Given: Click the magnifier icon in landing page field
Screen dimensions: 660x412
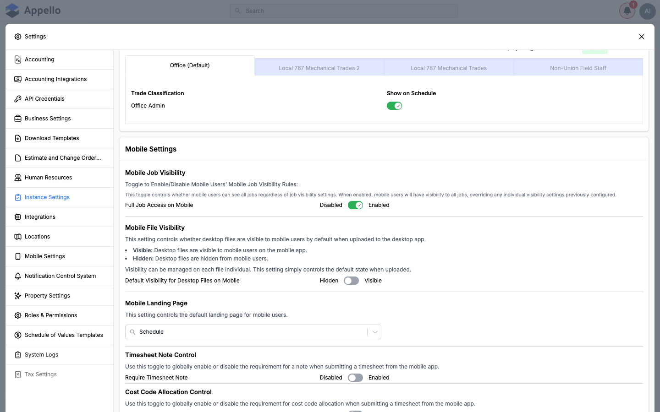Looking at the screenshot, I should point(132,332).
